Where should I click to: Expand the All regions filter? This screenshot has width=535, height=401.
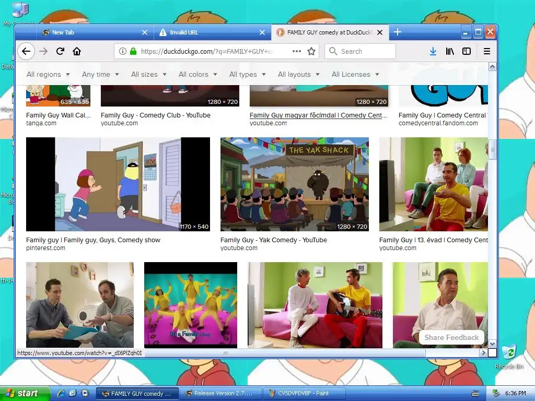48,74
